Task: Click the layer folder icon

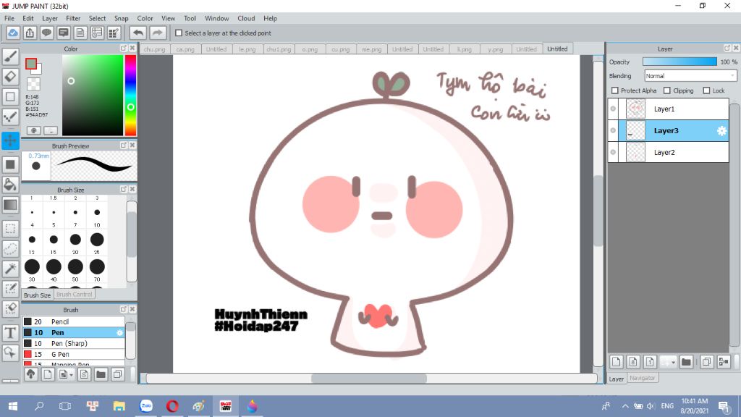Action: (686, 362)
